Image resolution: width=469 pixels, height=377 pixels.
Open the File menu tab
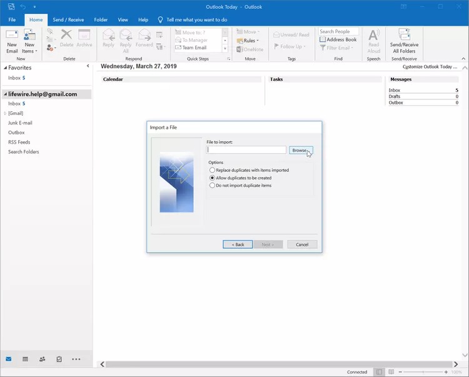point(12,20)
